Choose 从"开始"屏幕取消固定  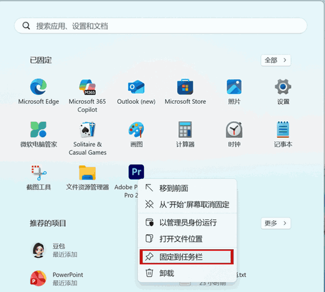click(x=187, y=204)
